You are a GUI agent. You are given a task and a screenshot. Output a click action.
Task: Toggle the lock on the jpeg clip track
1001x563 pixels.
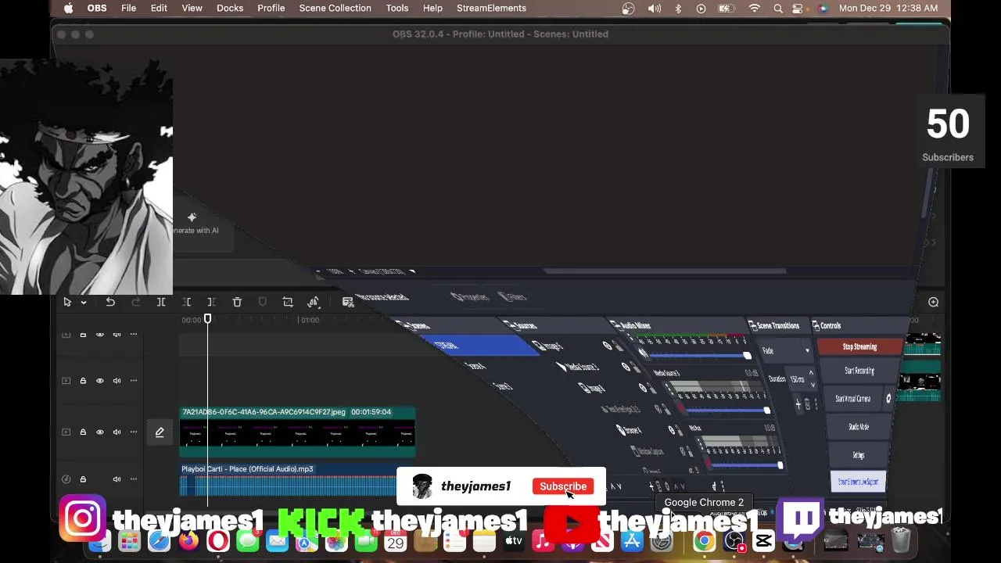83,432
